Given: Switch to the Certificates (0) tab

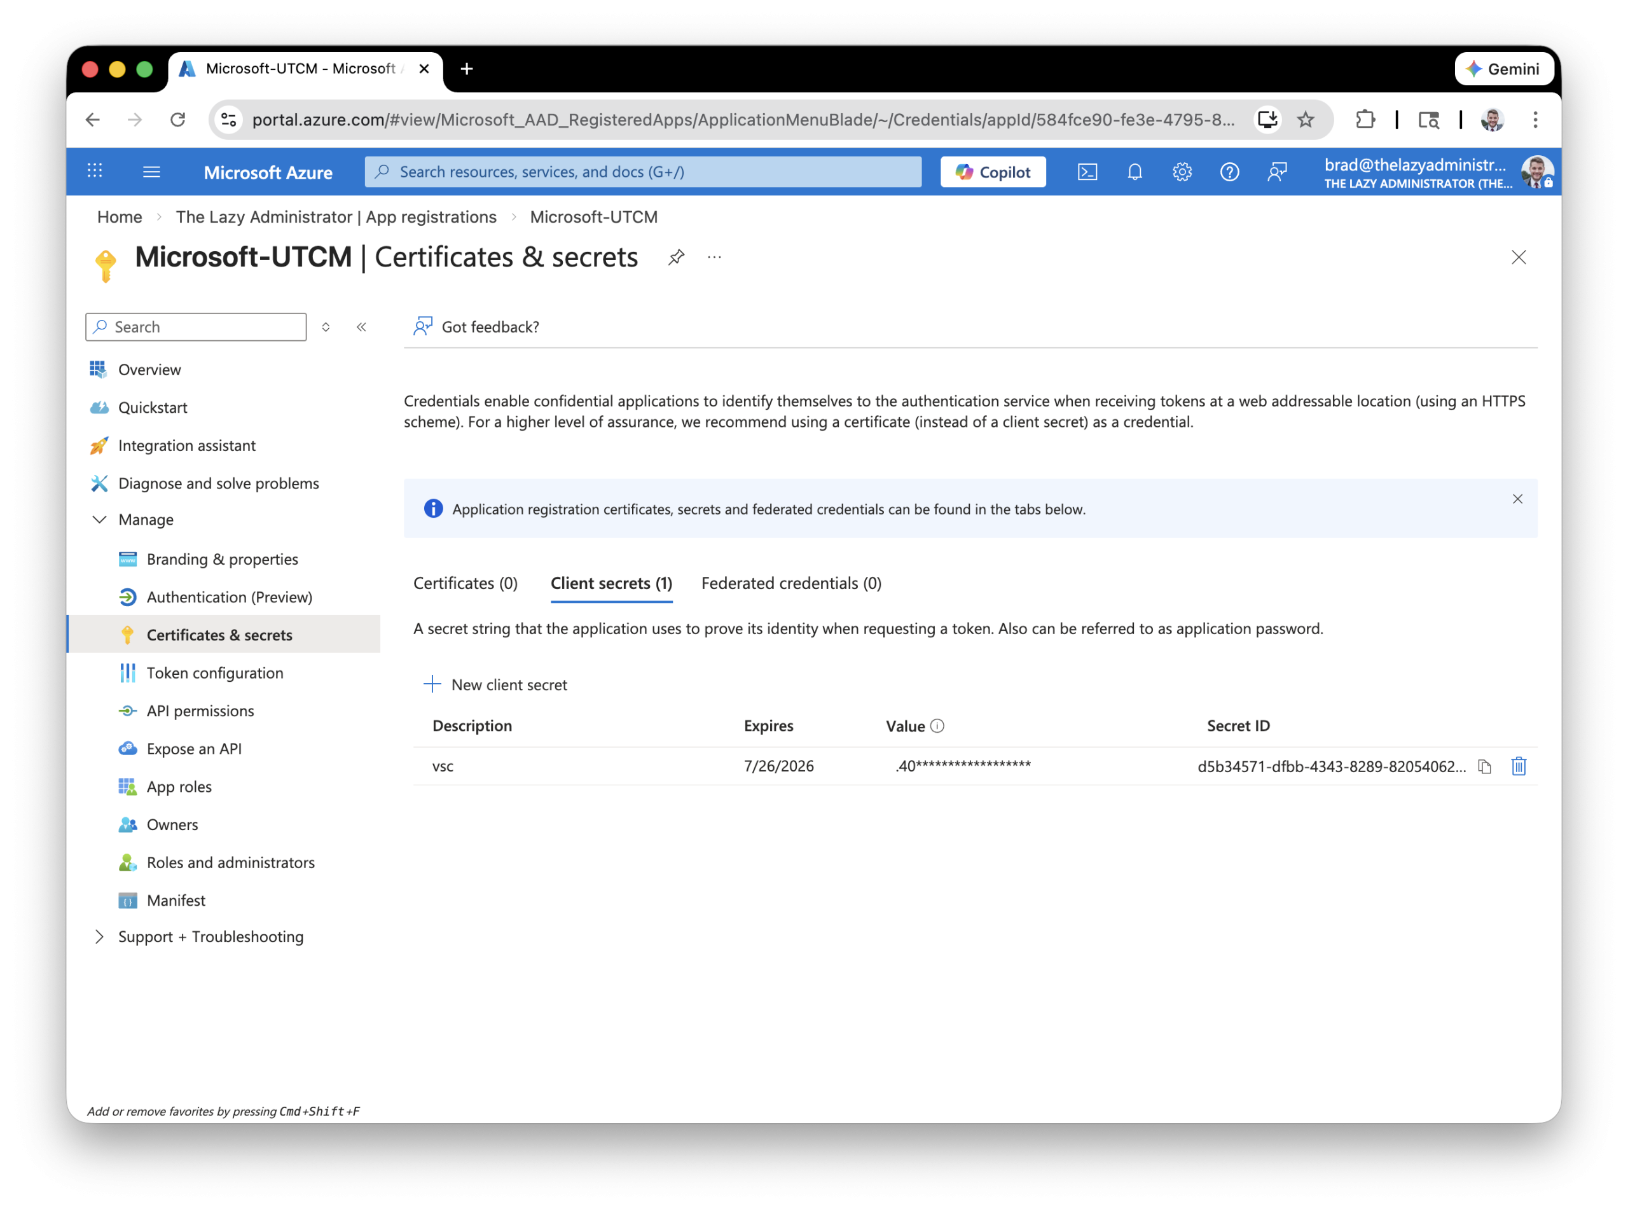Looking at the screenshot, I should [x=466, y=583].
